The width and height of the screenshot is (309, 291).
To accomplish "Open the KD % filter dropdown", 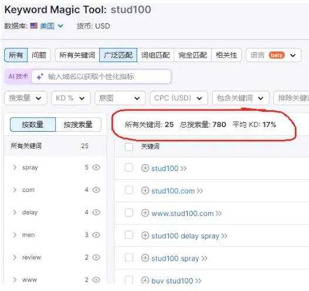I will tap(71, 98).
